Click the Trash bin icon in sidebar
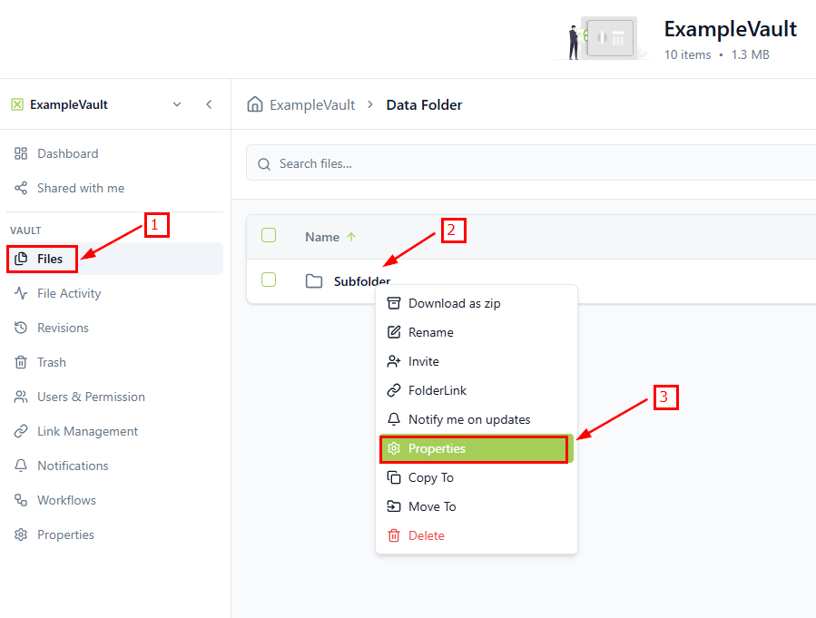The width and height of the screenshot is (816, 618). 21,363
